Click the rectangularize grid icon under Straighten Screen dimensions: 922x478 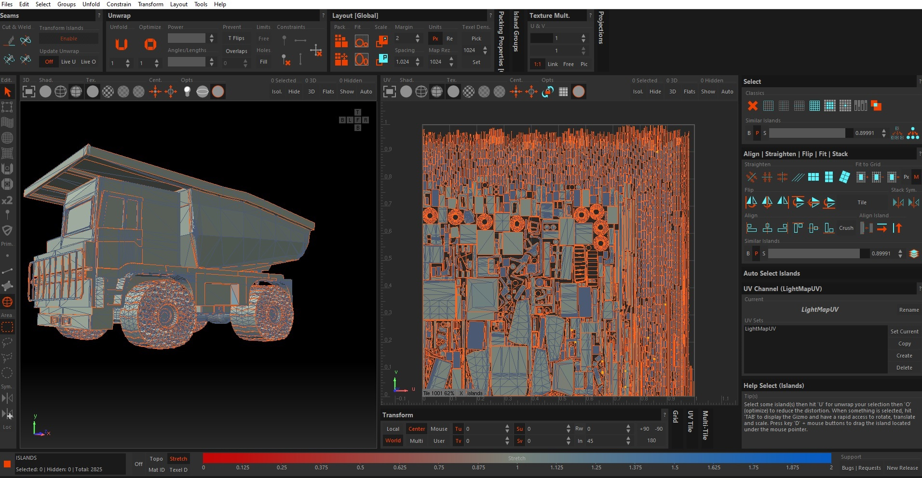point(813,177)
